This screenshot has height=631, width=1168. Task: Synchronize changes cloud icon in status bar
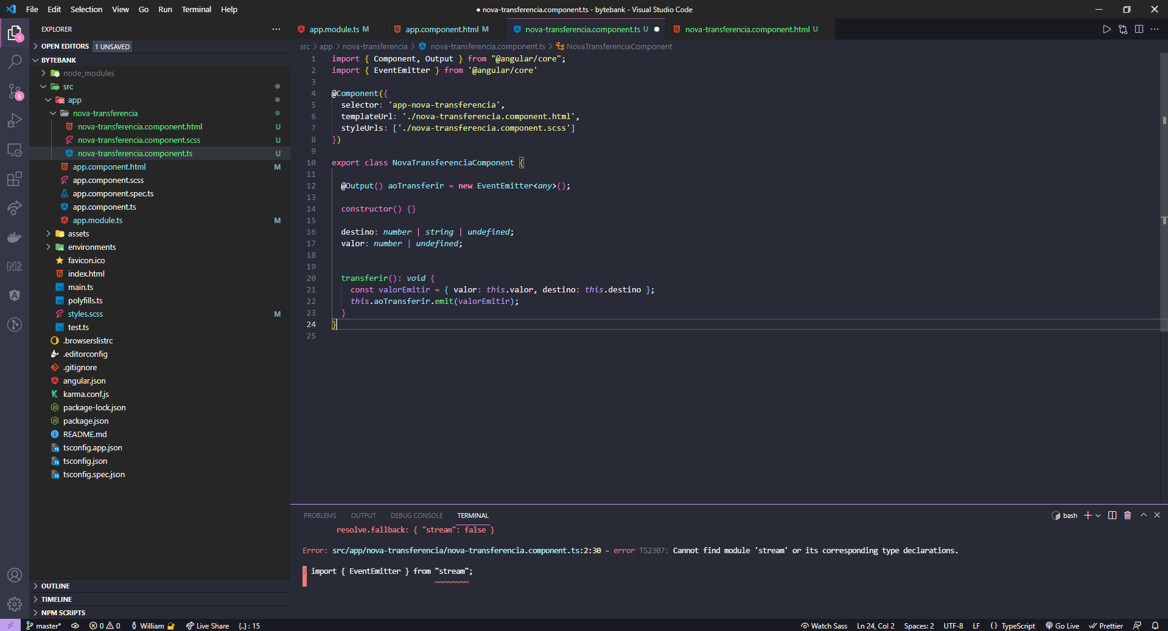point(75,626)
